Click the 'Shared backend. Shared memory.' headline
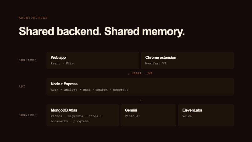Screen dimensions: 252x142 pyautogui.click(x=102, y=31)
